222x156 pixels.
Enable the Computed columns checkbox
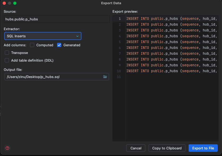click(x=32, y=45)
